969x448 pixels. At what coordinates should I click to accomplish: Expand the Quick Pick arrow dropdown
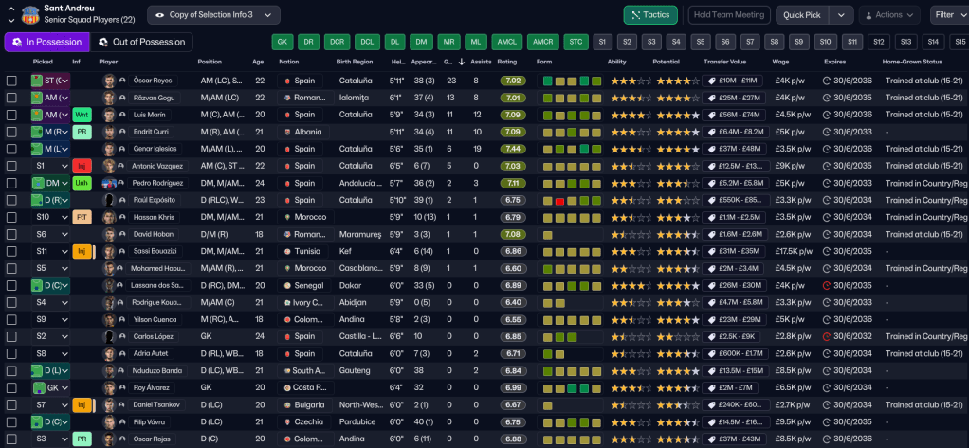[841, 15]
